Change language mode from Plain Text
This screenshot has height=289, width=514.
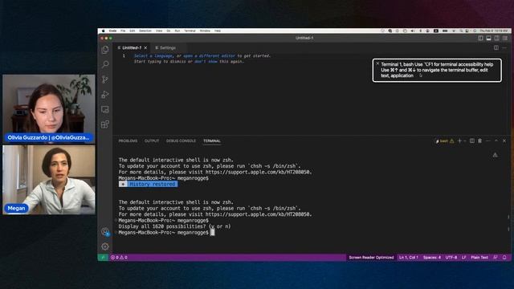(x=479, y=258)
